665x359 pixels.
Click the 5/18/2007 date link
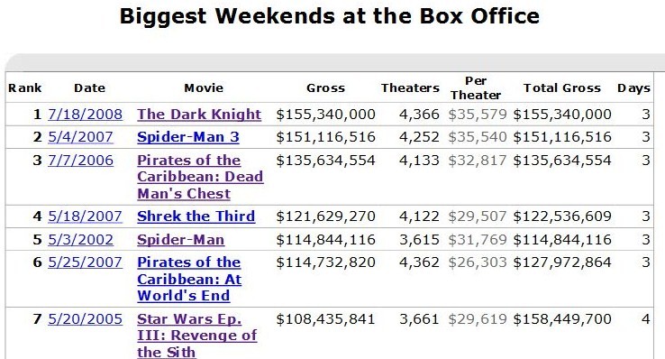(x=86, y=216)
